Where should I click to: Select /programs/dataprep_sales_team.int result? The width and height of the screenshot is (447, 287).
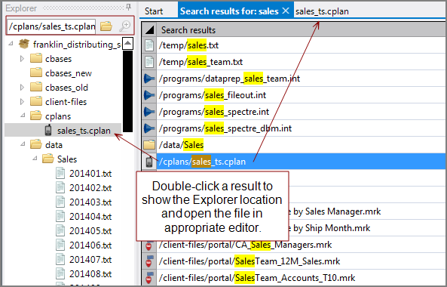point(301,79)
